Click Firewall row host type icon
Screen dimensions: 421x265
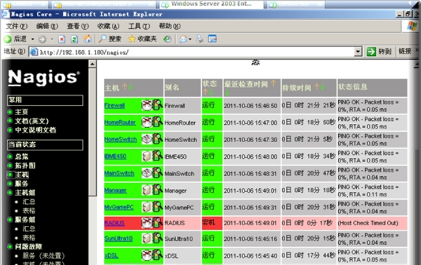(146, 105)
